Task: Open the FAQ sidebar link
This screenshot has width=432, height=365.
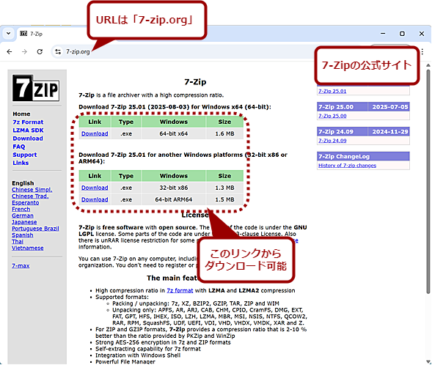Action: pyautogui.click(x=19, y=147)
